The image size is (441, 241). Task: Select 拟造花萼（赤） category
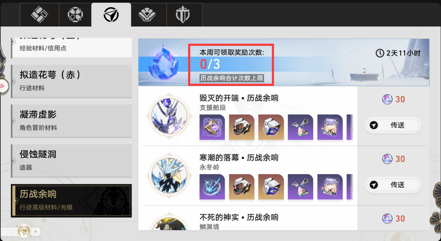pyautogui.click(x=72, y=81)
